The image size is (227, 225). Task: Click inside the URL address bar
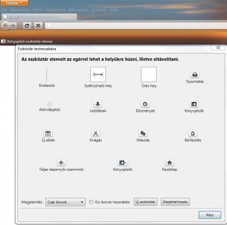point(136,26)
